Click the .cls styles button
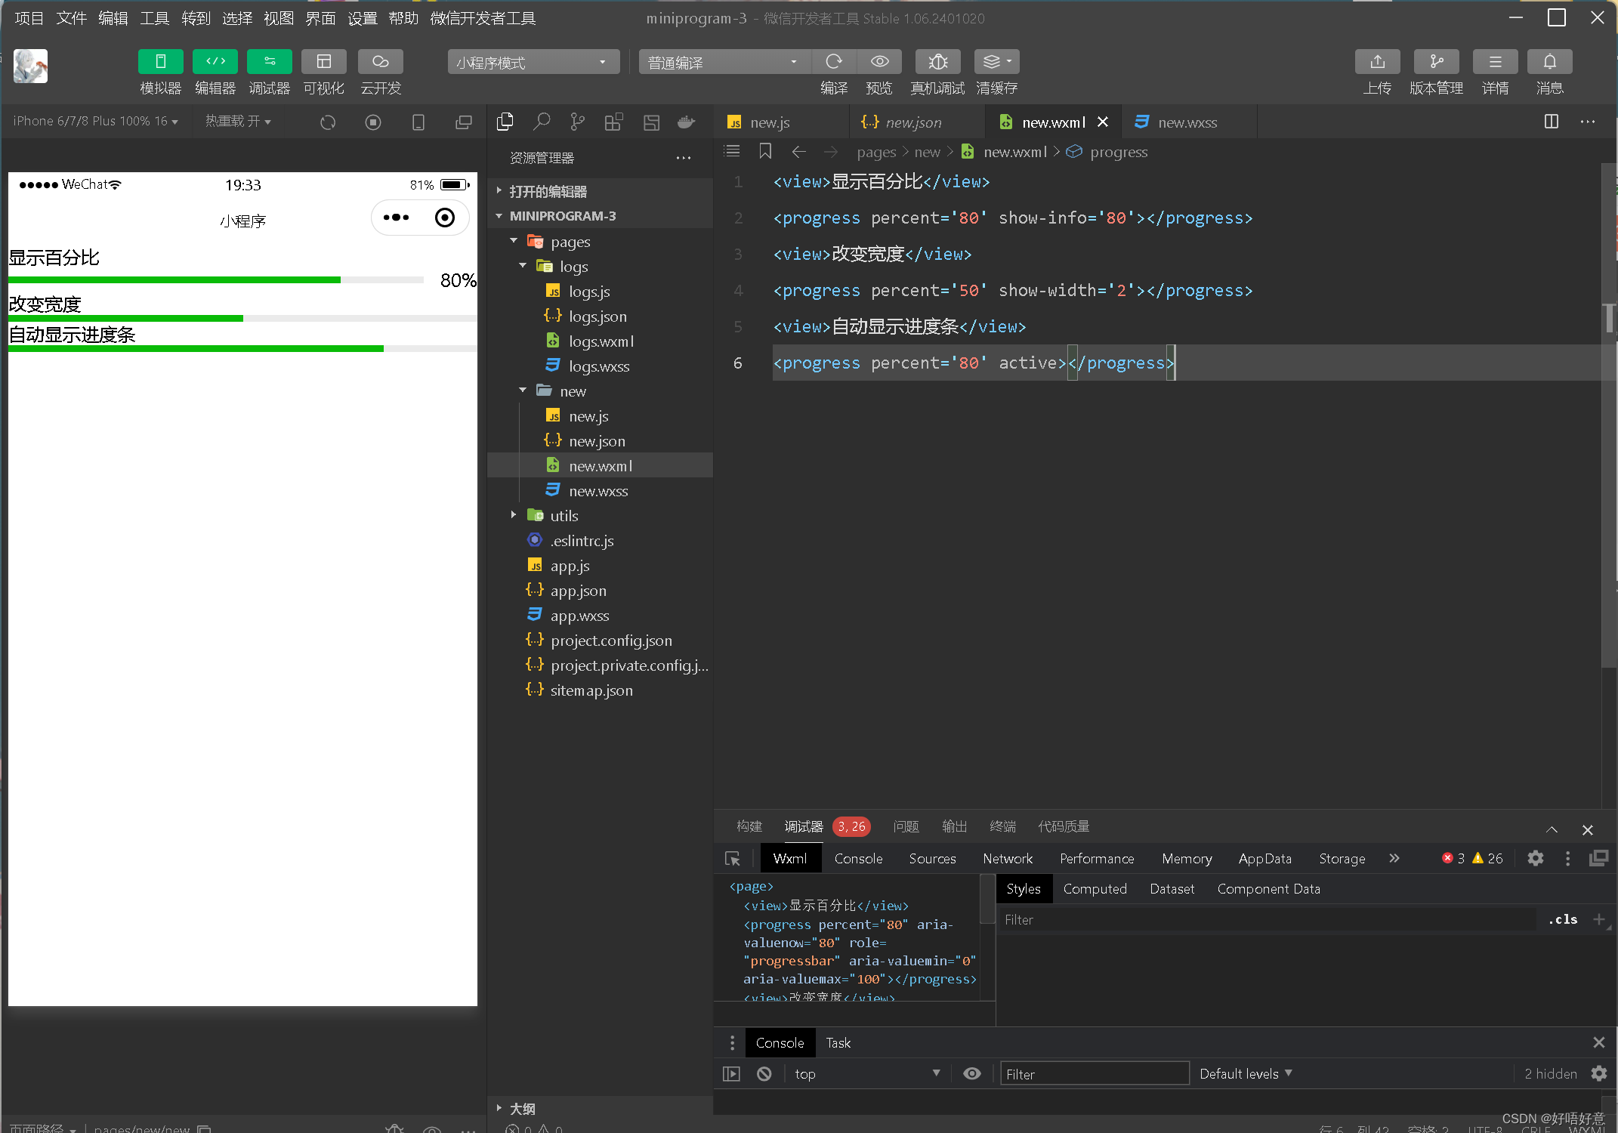The width and height of the screenshot is (1618, 1133). tap(1562, 919)
